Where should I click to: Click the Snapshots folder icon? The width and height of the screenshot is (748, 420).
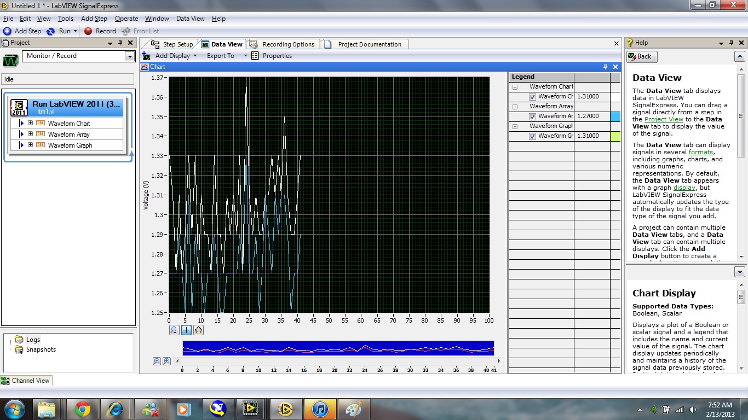[x=19, y=349]
